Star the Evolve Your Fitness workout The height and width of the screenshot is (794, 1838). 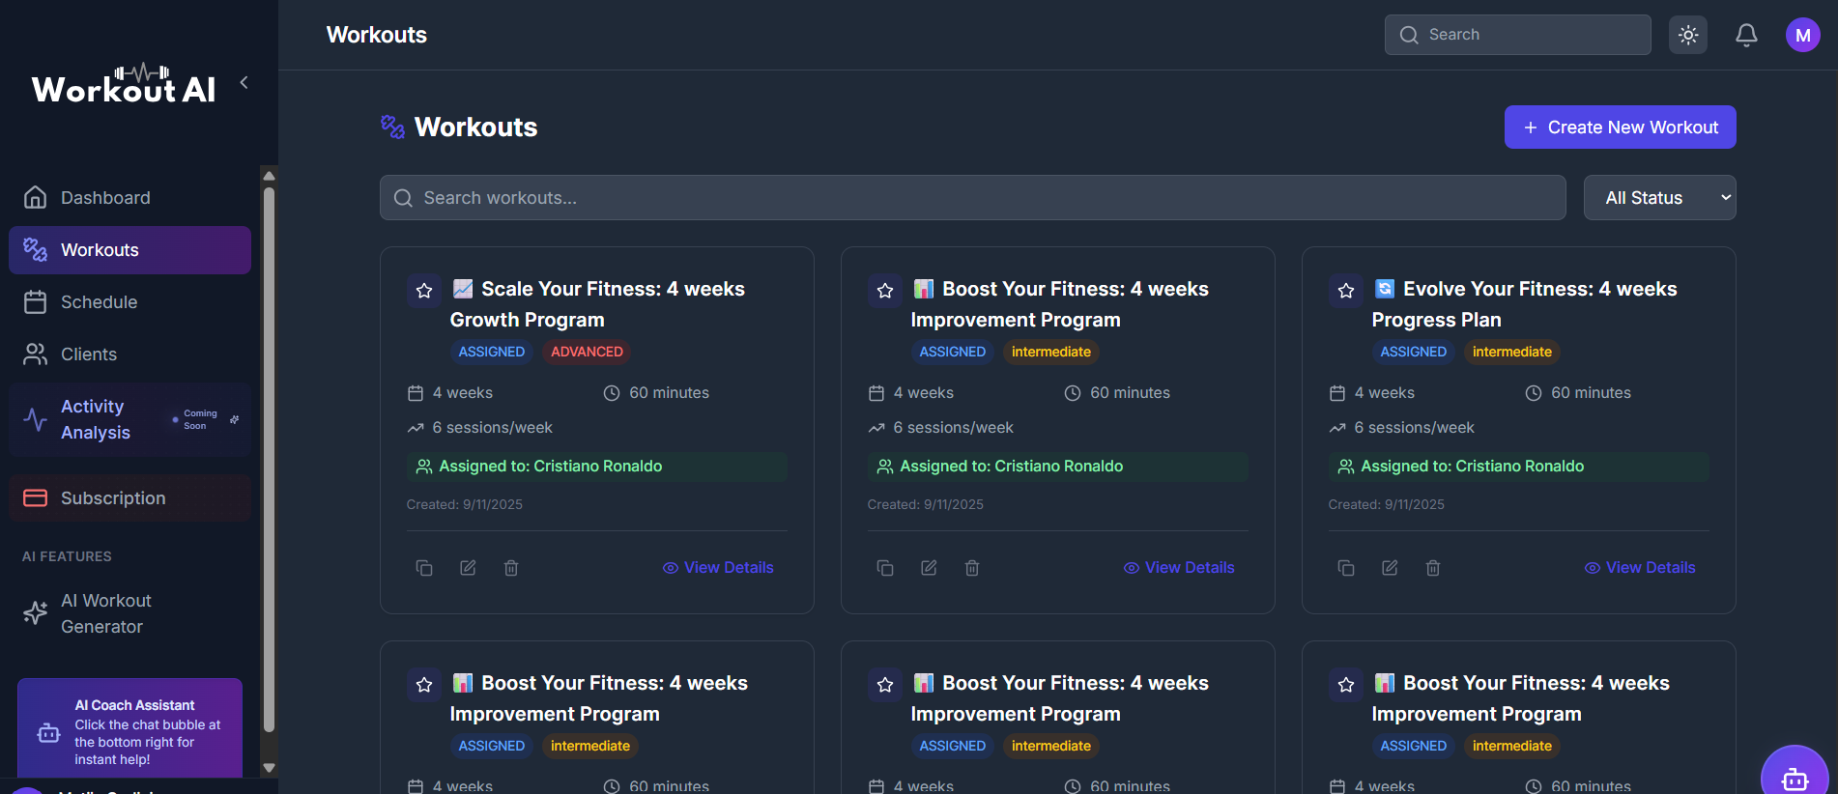(x=1346, y=291)
